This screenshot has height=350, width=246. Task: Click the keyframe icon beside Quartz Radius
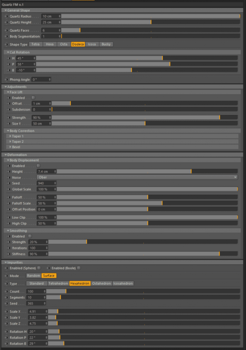[x=7, y=16]
